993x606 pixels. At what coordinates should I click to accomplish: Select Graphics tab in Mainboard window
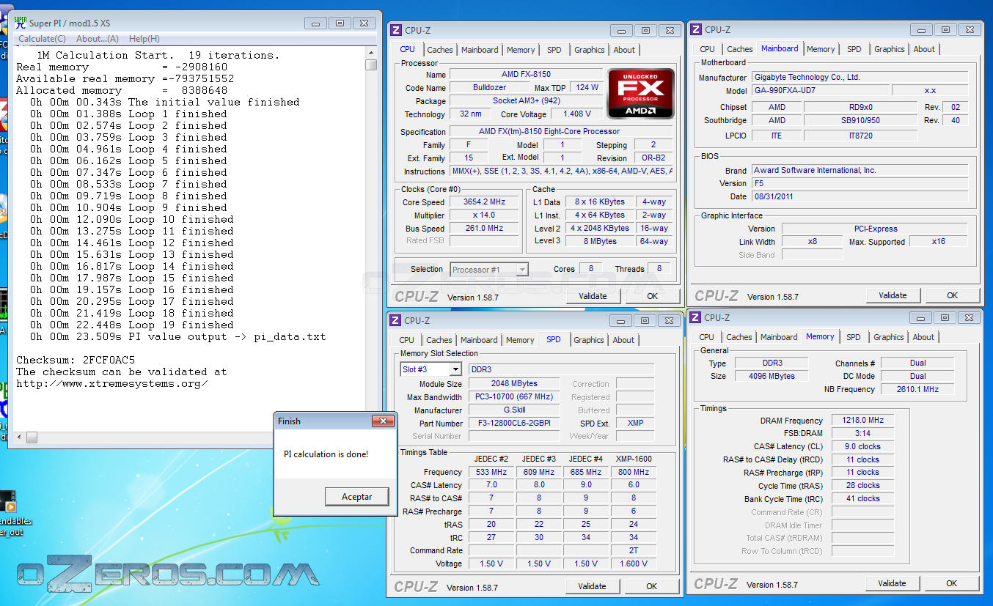(x=890, y=49)
